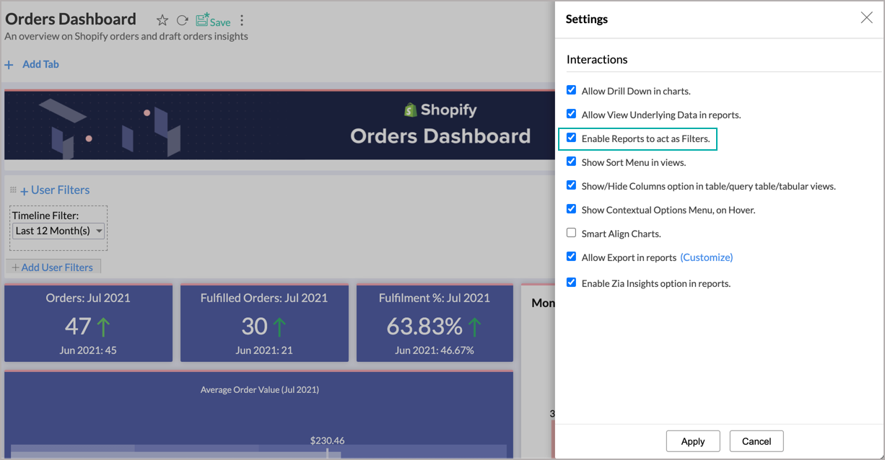Viewport: 885px width, 460px height.
Task: Enable Smart Align Charts checkbox
Action: [x=571, y=233]
